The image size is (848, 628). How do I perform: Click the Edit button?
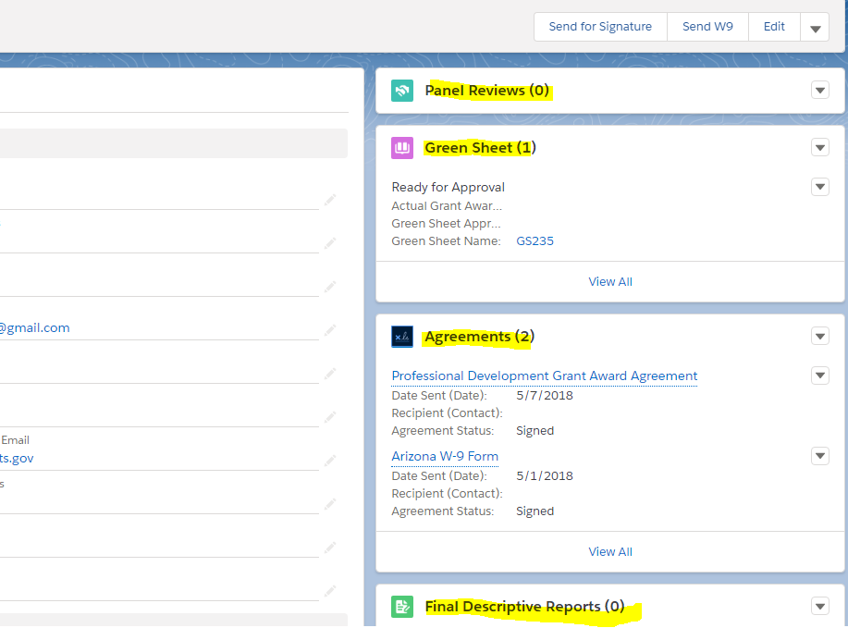pyautogui.click(x=774, y=27)
